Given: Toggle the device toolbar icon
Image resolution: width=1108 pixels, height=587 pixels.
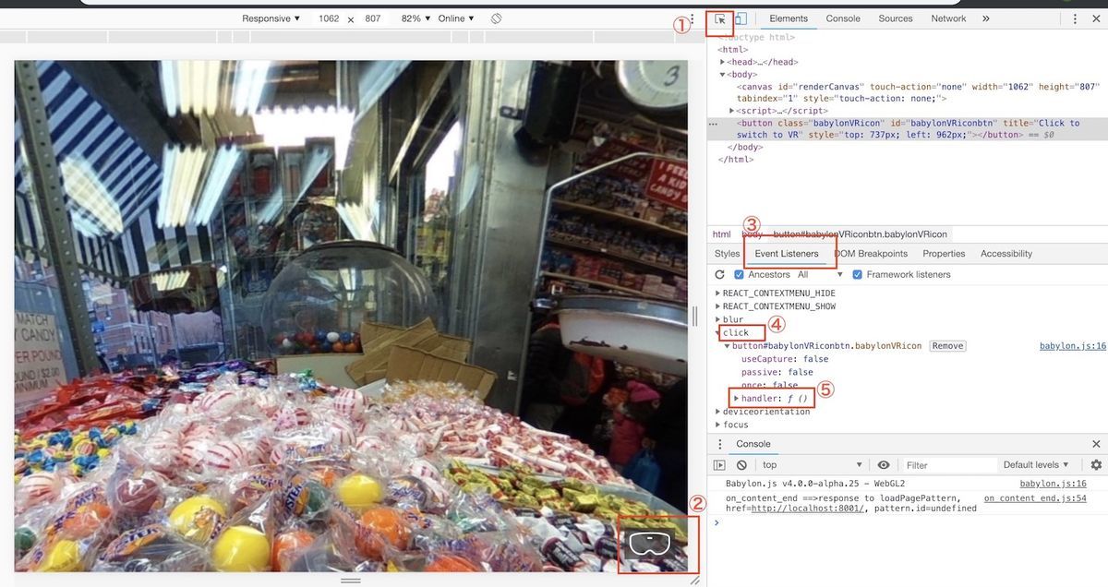Looking at the screenshot, I should tap(741, 18).
